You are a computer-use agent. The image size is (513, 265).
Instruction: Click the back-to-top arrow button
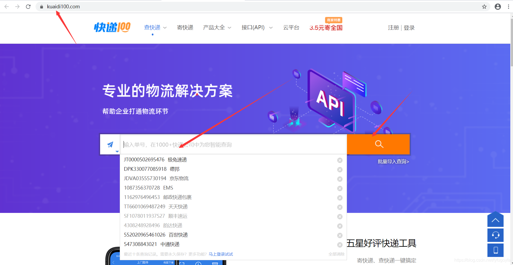[x=495, y=219]
